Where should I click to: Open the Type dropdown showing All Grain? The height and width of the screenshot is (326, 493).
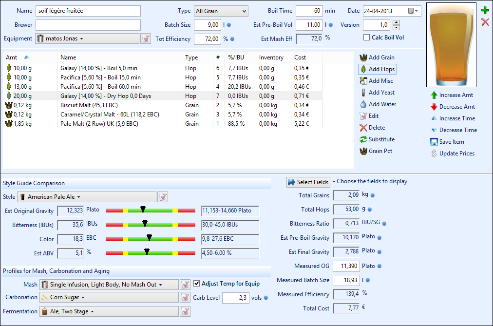220,11
